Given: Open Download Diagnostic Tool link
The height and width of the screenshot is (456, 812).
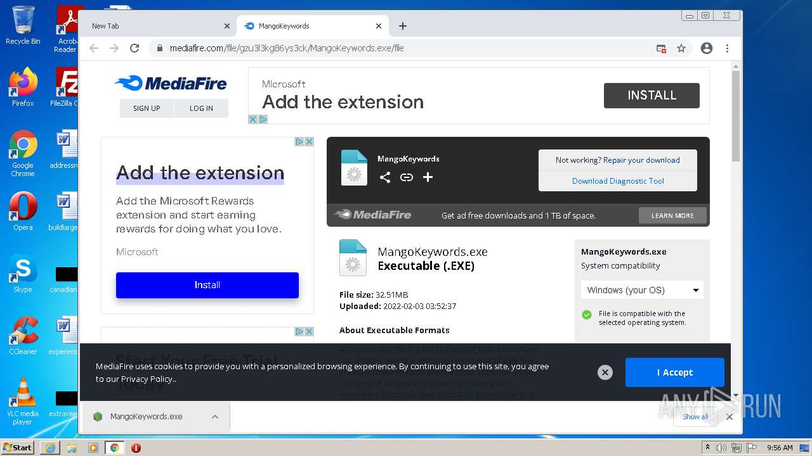Looking at the screenshot, I should [x=618, y=180].
